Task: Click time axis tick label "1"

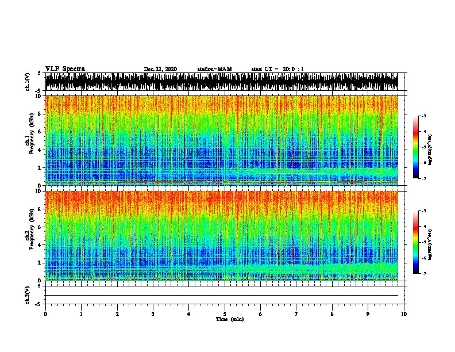Action: pyautogui.click(x=82, y=314)
